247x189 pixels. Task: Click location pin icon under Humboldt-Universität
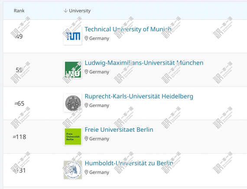[x=86, y=172]
